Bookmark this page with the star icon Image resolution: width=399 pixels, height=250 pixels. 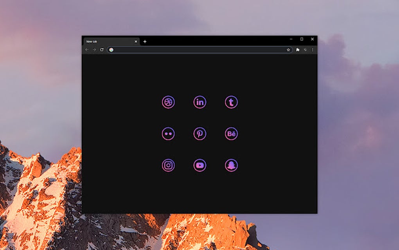point(289,50)
